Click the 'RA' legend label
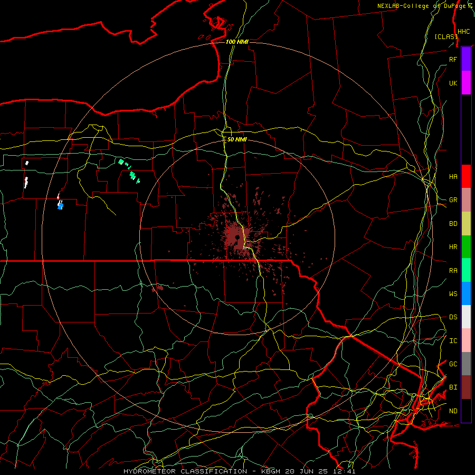Viewport: 475px width, 475px height. click(453, 271)
